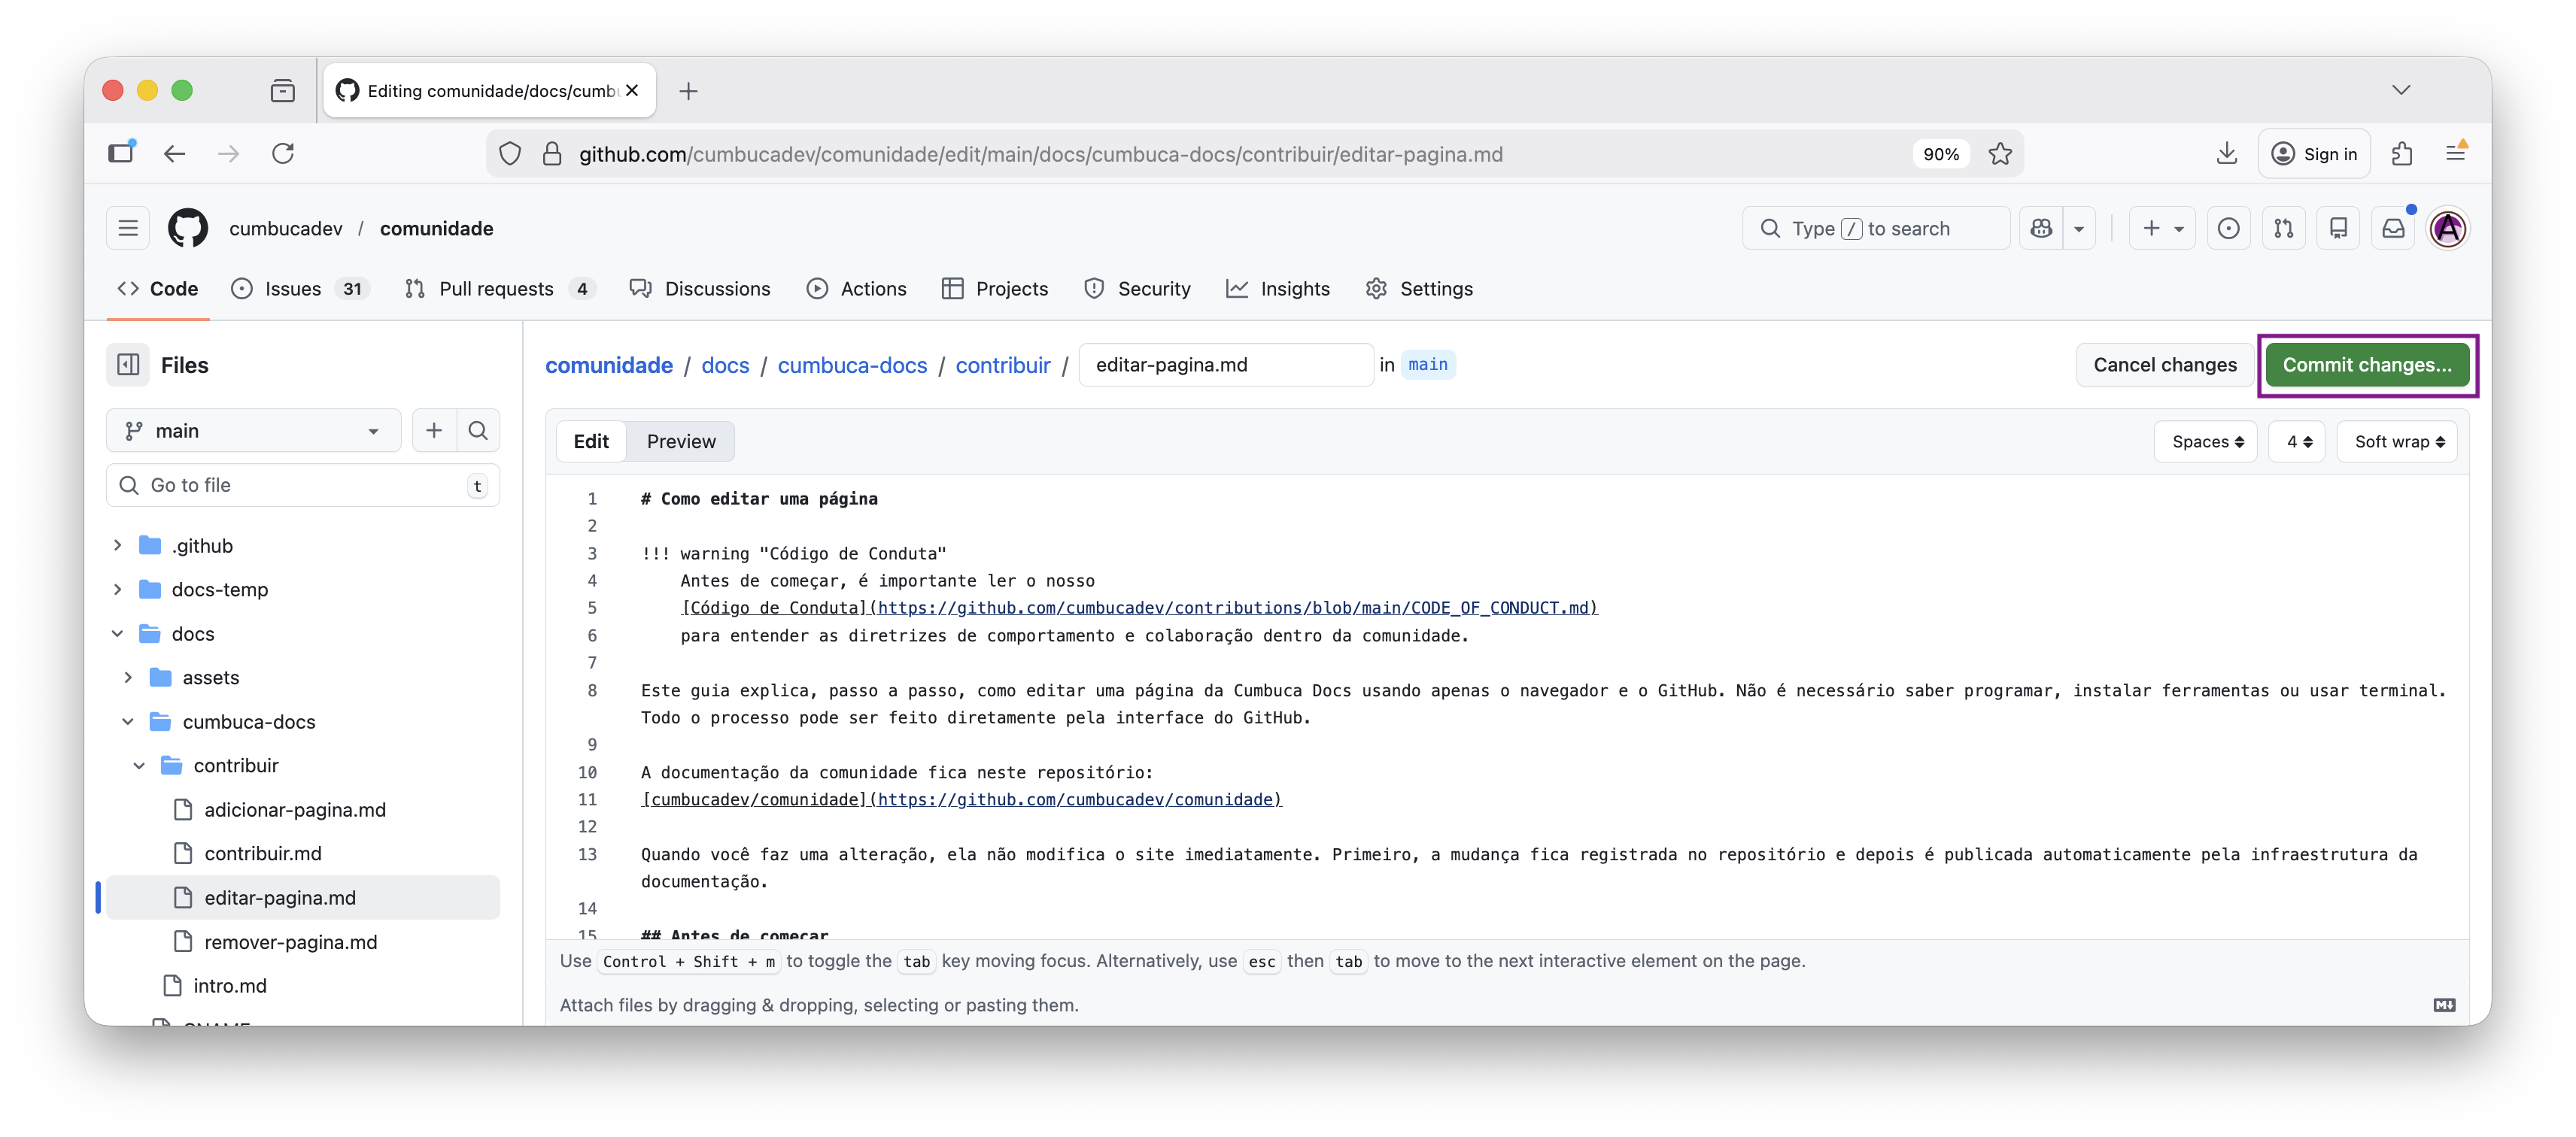Viewport: 2576px width, 1137px height.
Task: Open the Insights tab
Action: 1278,288
